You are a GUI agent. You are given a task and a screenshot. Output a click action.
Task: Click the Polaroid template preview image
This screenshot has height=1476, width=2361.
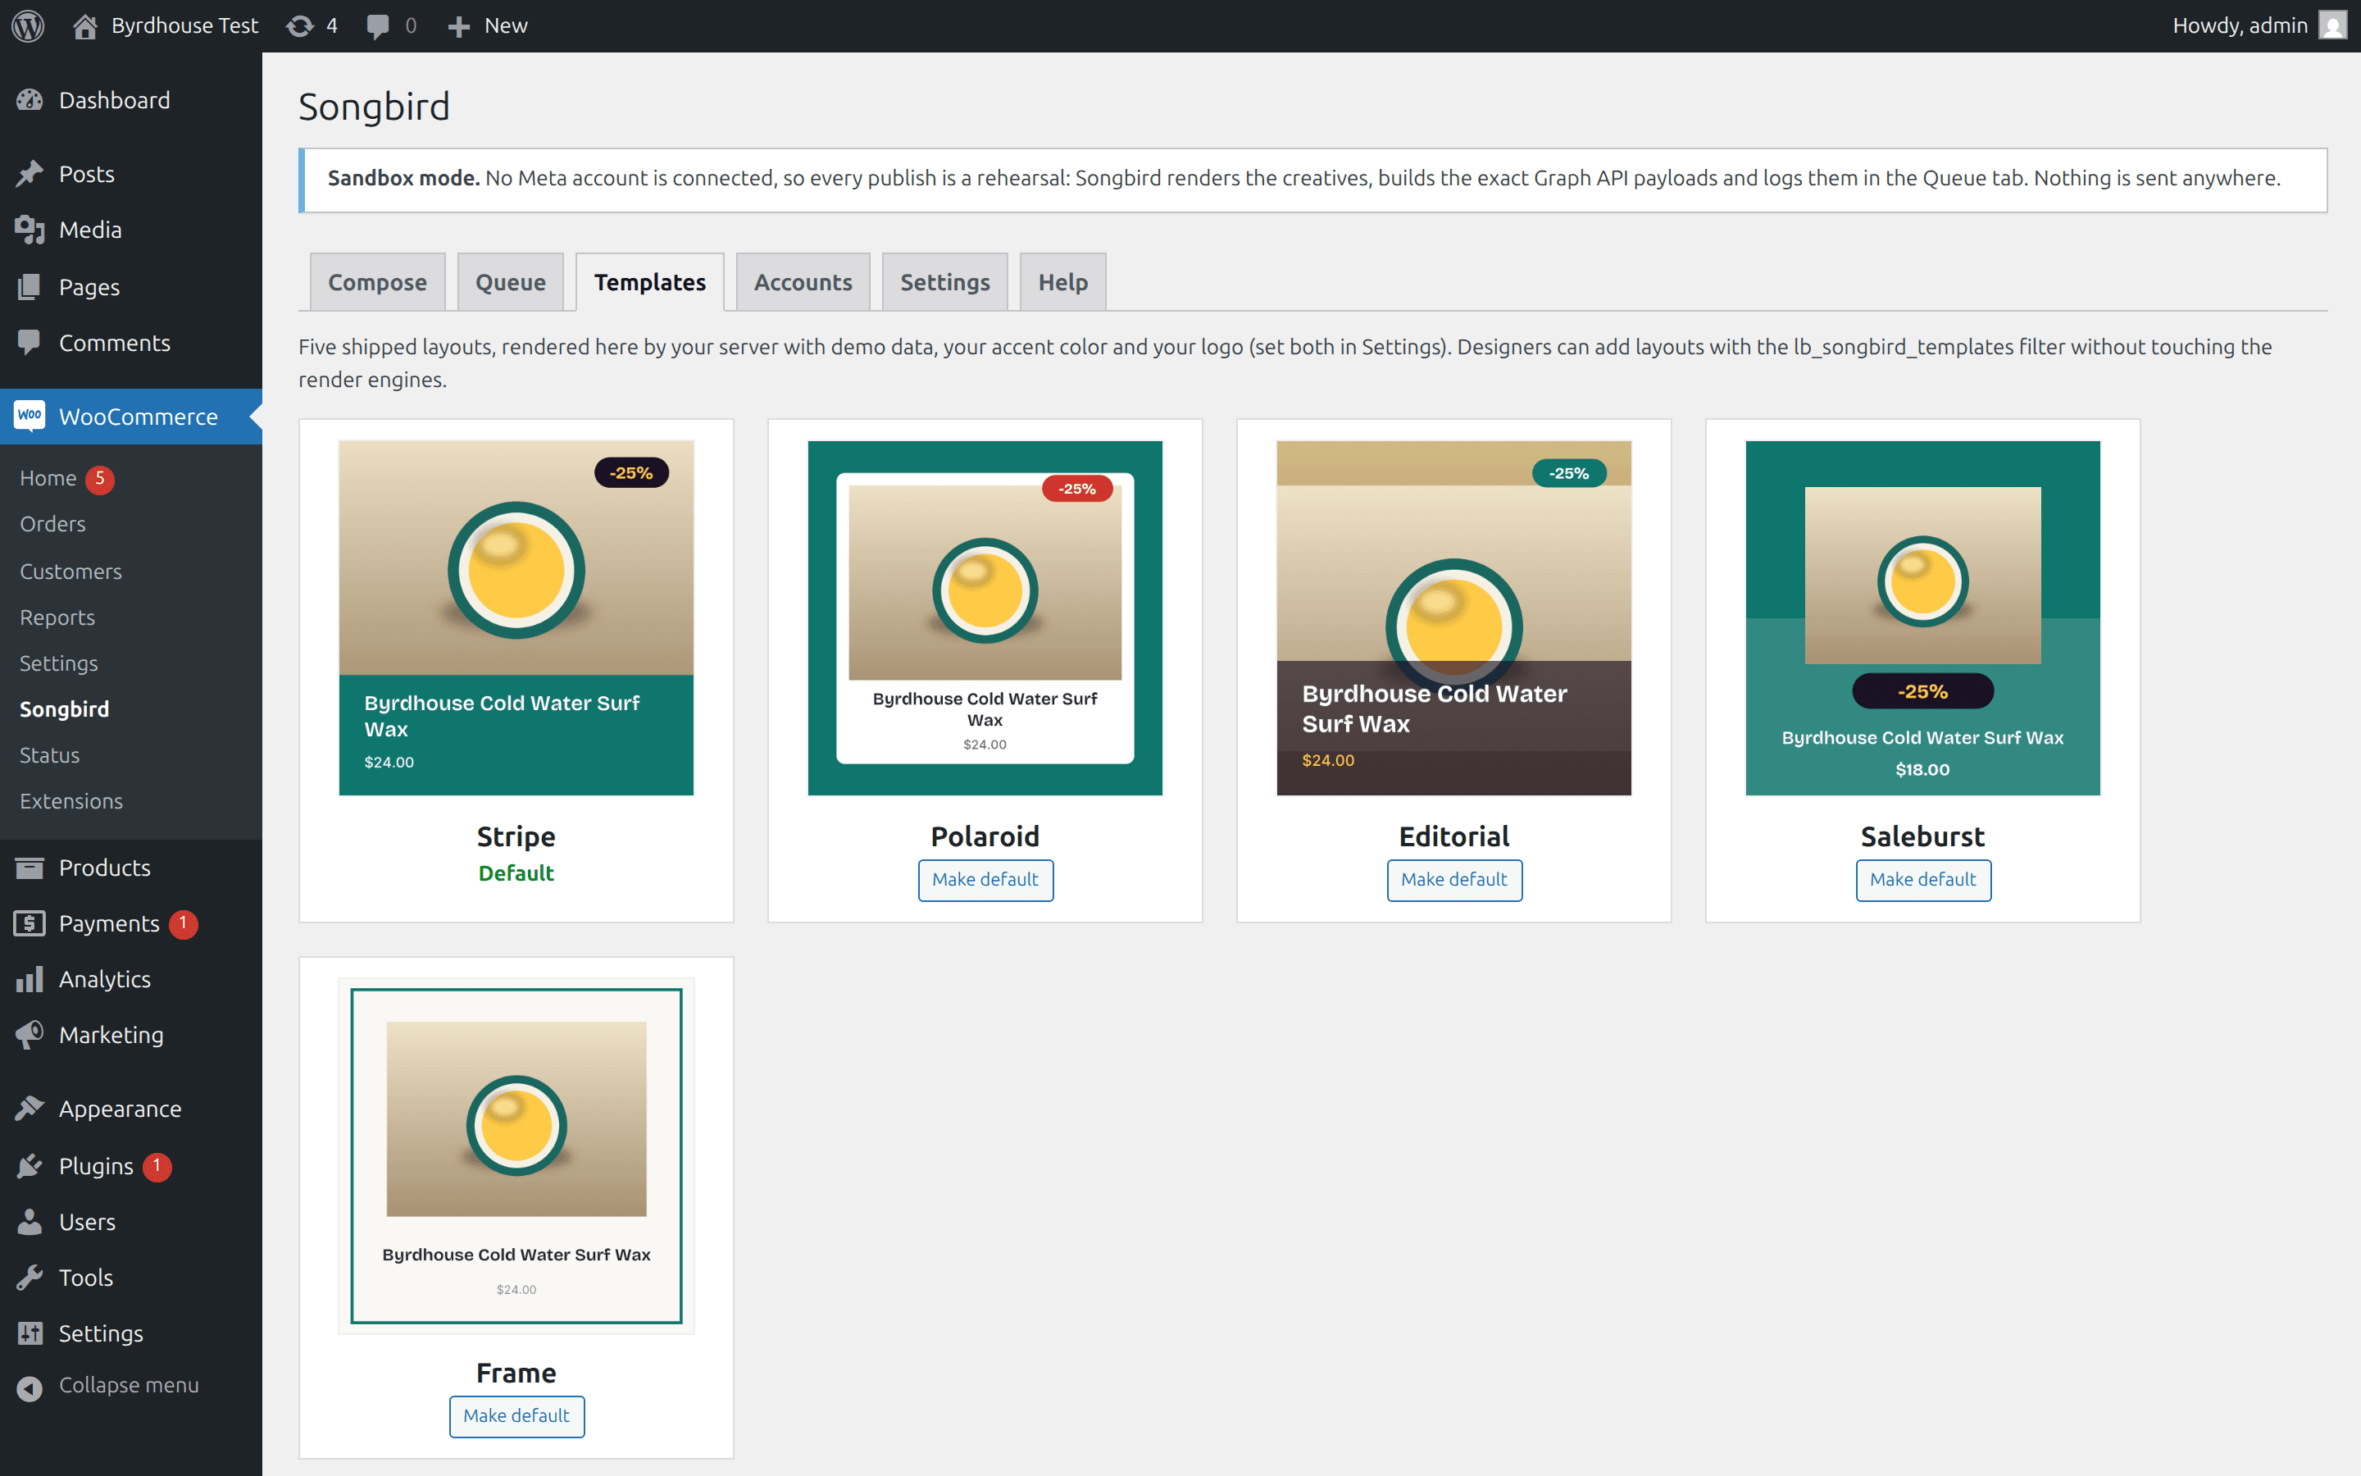[985, 618]
